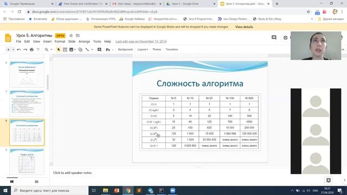
Task: Click 'Last edit was on December 15, 2019' link
Action: pyautogui.click(x=141, y=42)
